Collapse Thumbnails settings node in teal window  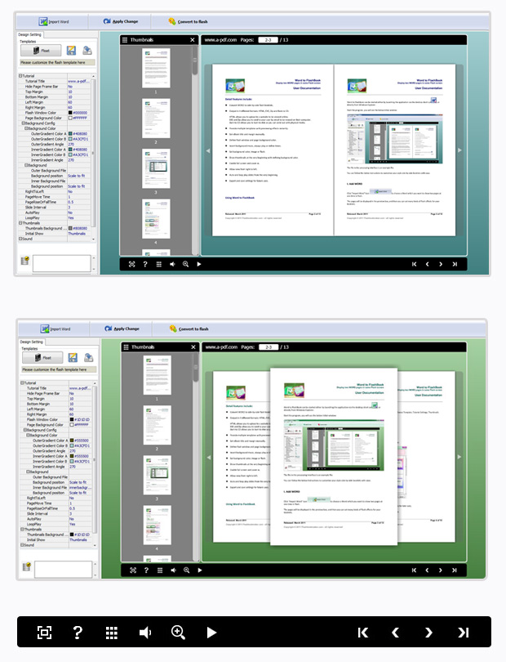pyautogui.click(x=20, y=223)
